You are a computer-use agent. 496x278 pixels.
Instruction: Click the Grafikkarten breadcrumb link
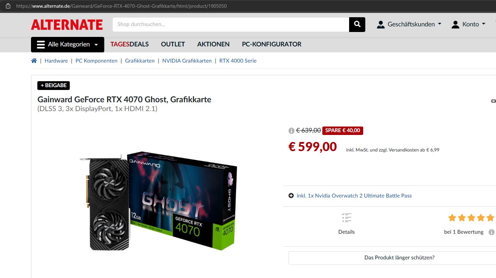point(140,61)
